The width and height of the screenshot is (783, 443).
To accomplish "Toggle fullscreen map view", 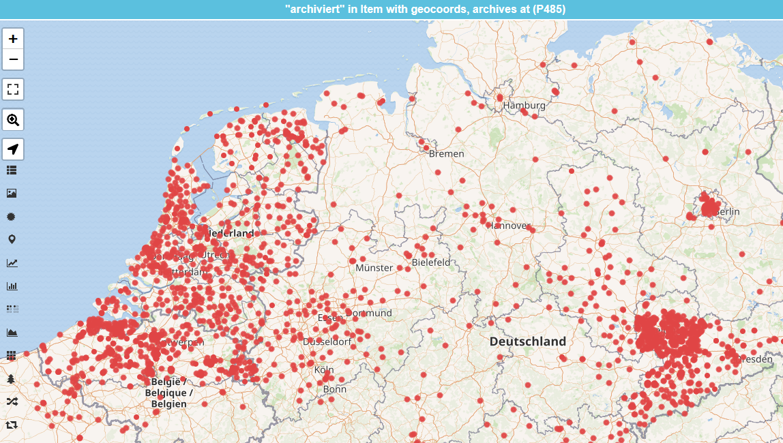I will (x=13, y=89).
